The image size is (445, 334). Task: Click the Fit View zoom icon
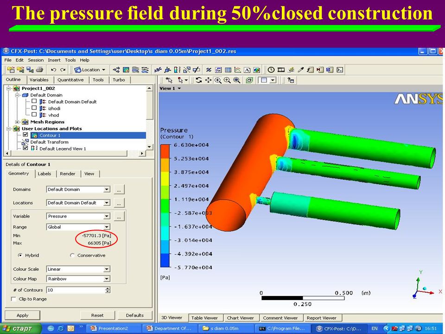(x=237, y=80)
